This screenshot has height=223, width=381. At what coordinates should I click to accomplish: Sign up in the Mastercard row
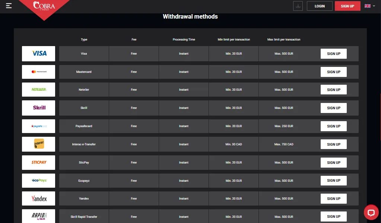334,72
